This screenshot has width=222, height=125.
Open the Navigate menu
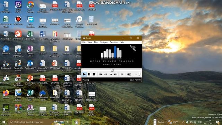104,42
